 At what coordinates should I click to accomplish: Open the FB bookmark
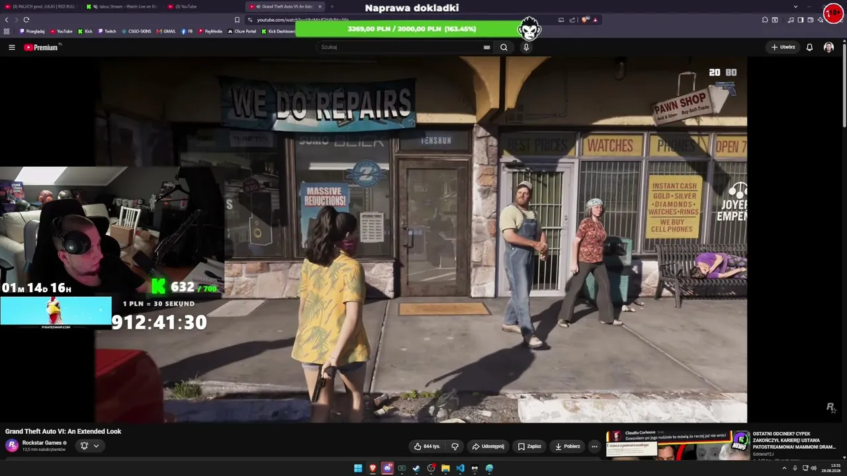click(187, 31)
